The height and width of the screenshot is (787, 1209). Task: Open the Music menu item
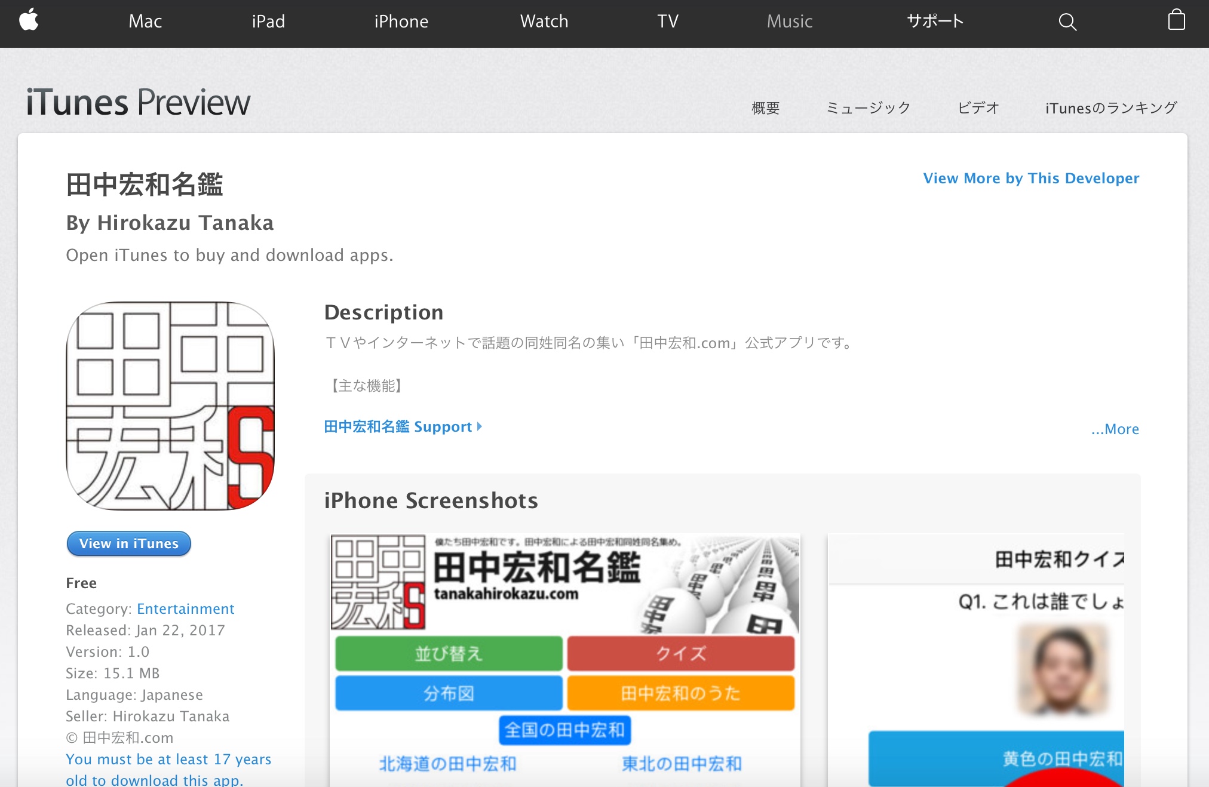(790, 21)
